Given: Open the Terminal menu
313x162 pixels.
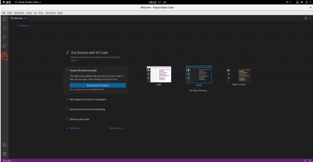Looking at the screenshot, I should click(50, 13).
